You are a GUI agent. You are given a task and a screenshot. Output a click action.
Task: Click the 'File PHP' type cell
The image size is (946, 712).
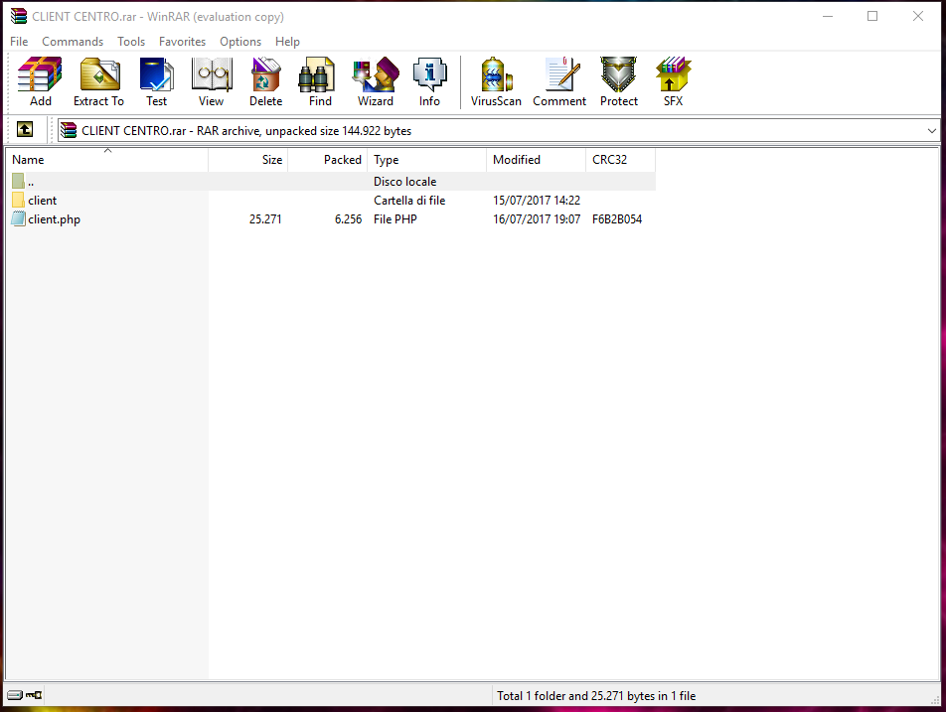tap(395, 218)
